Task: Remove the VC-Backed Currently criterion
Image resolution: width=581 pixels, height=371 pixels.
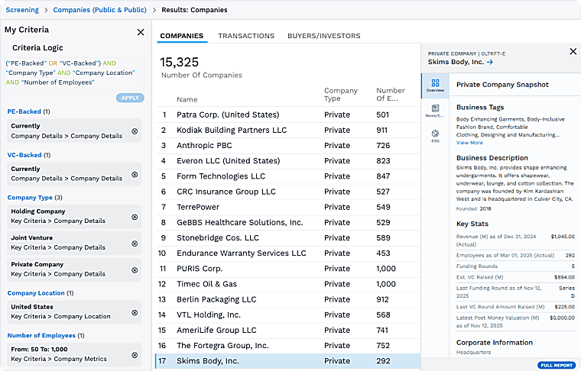Action: coord(135,174)
